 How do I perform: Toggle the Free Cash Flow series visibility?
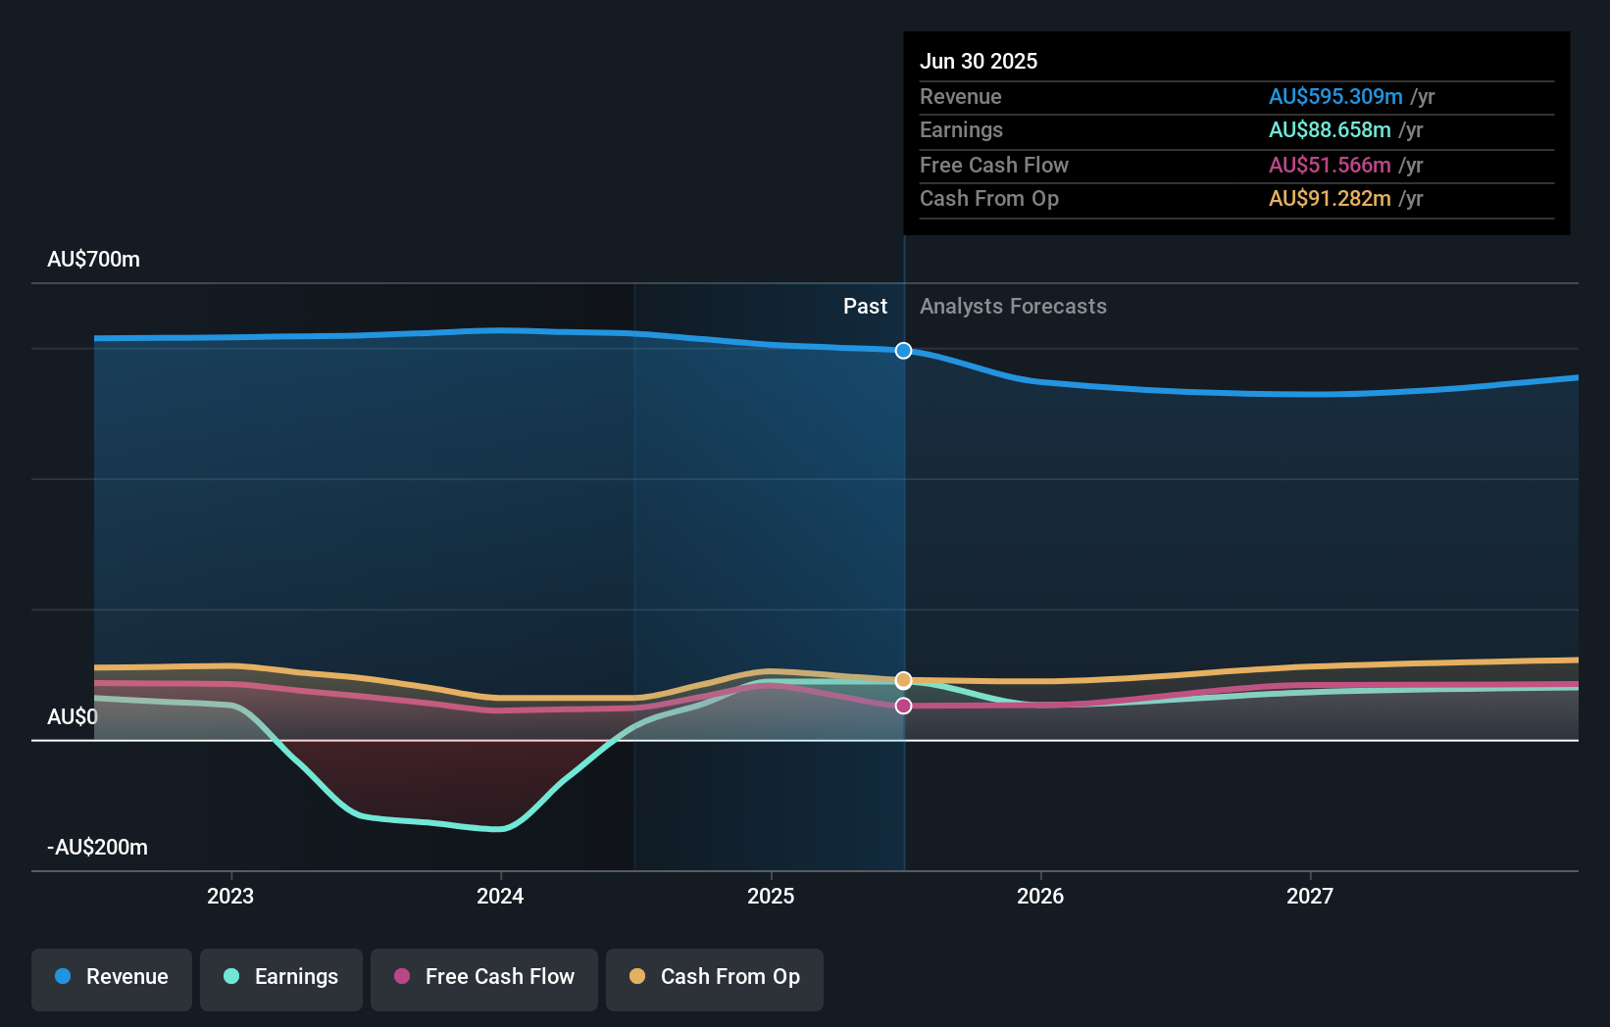(x=483, y=977)
